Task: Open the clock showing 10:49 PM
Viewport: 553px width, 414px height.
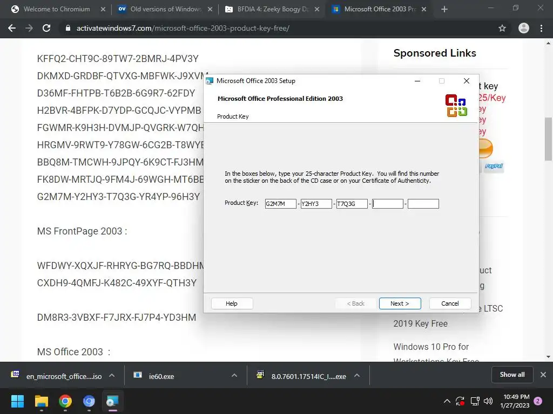Action: pos(515,401)
